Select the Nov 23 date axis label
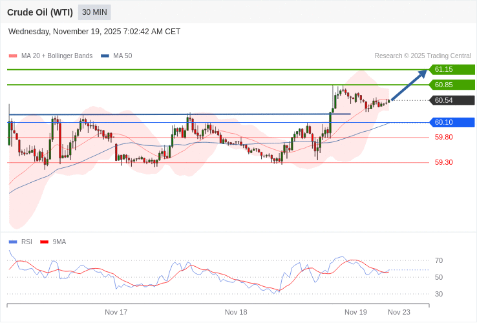The image size is (477, 323). (399, 312)
